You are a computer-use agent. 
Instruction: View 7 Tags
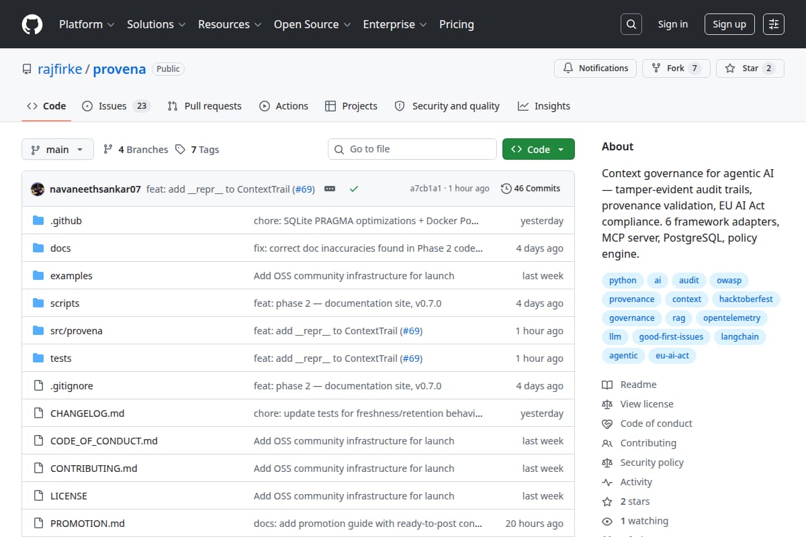[x=197, y=150]
